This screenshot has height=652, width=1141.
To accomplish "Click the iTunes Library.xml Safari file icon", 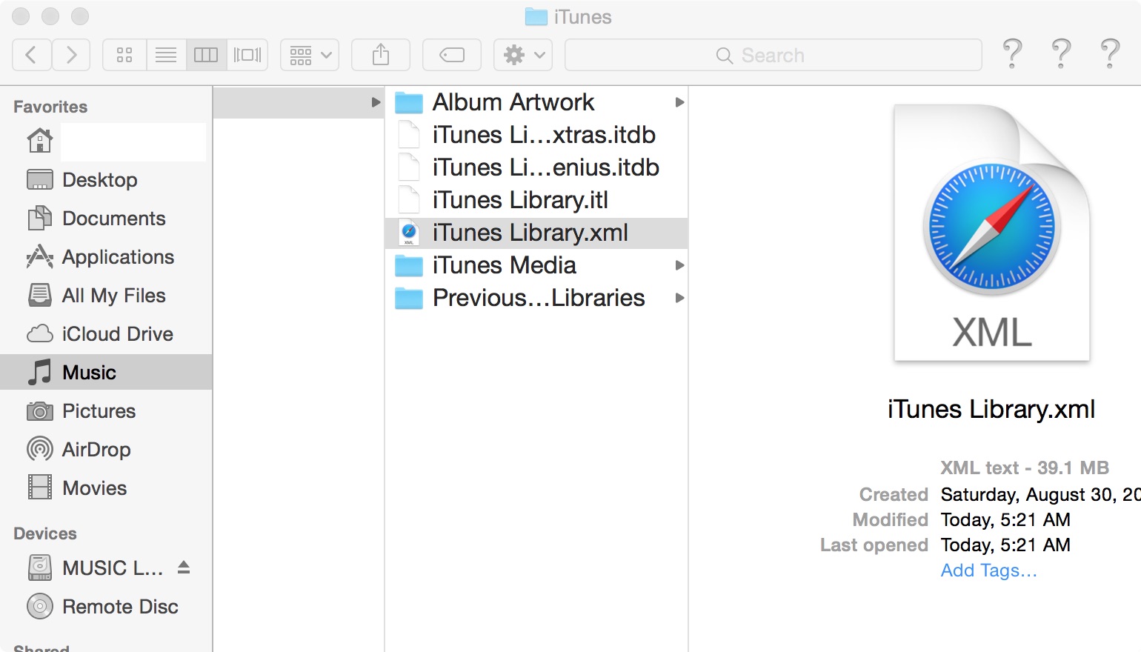I will 409,233.
